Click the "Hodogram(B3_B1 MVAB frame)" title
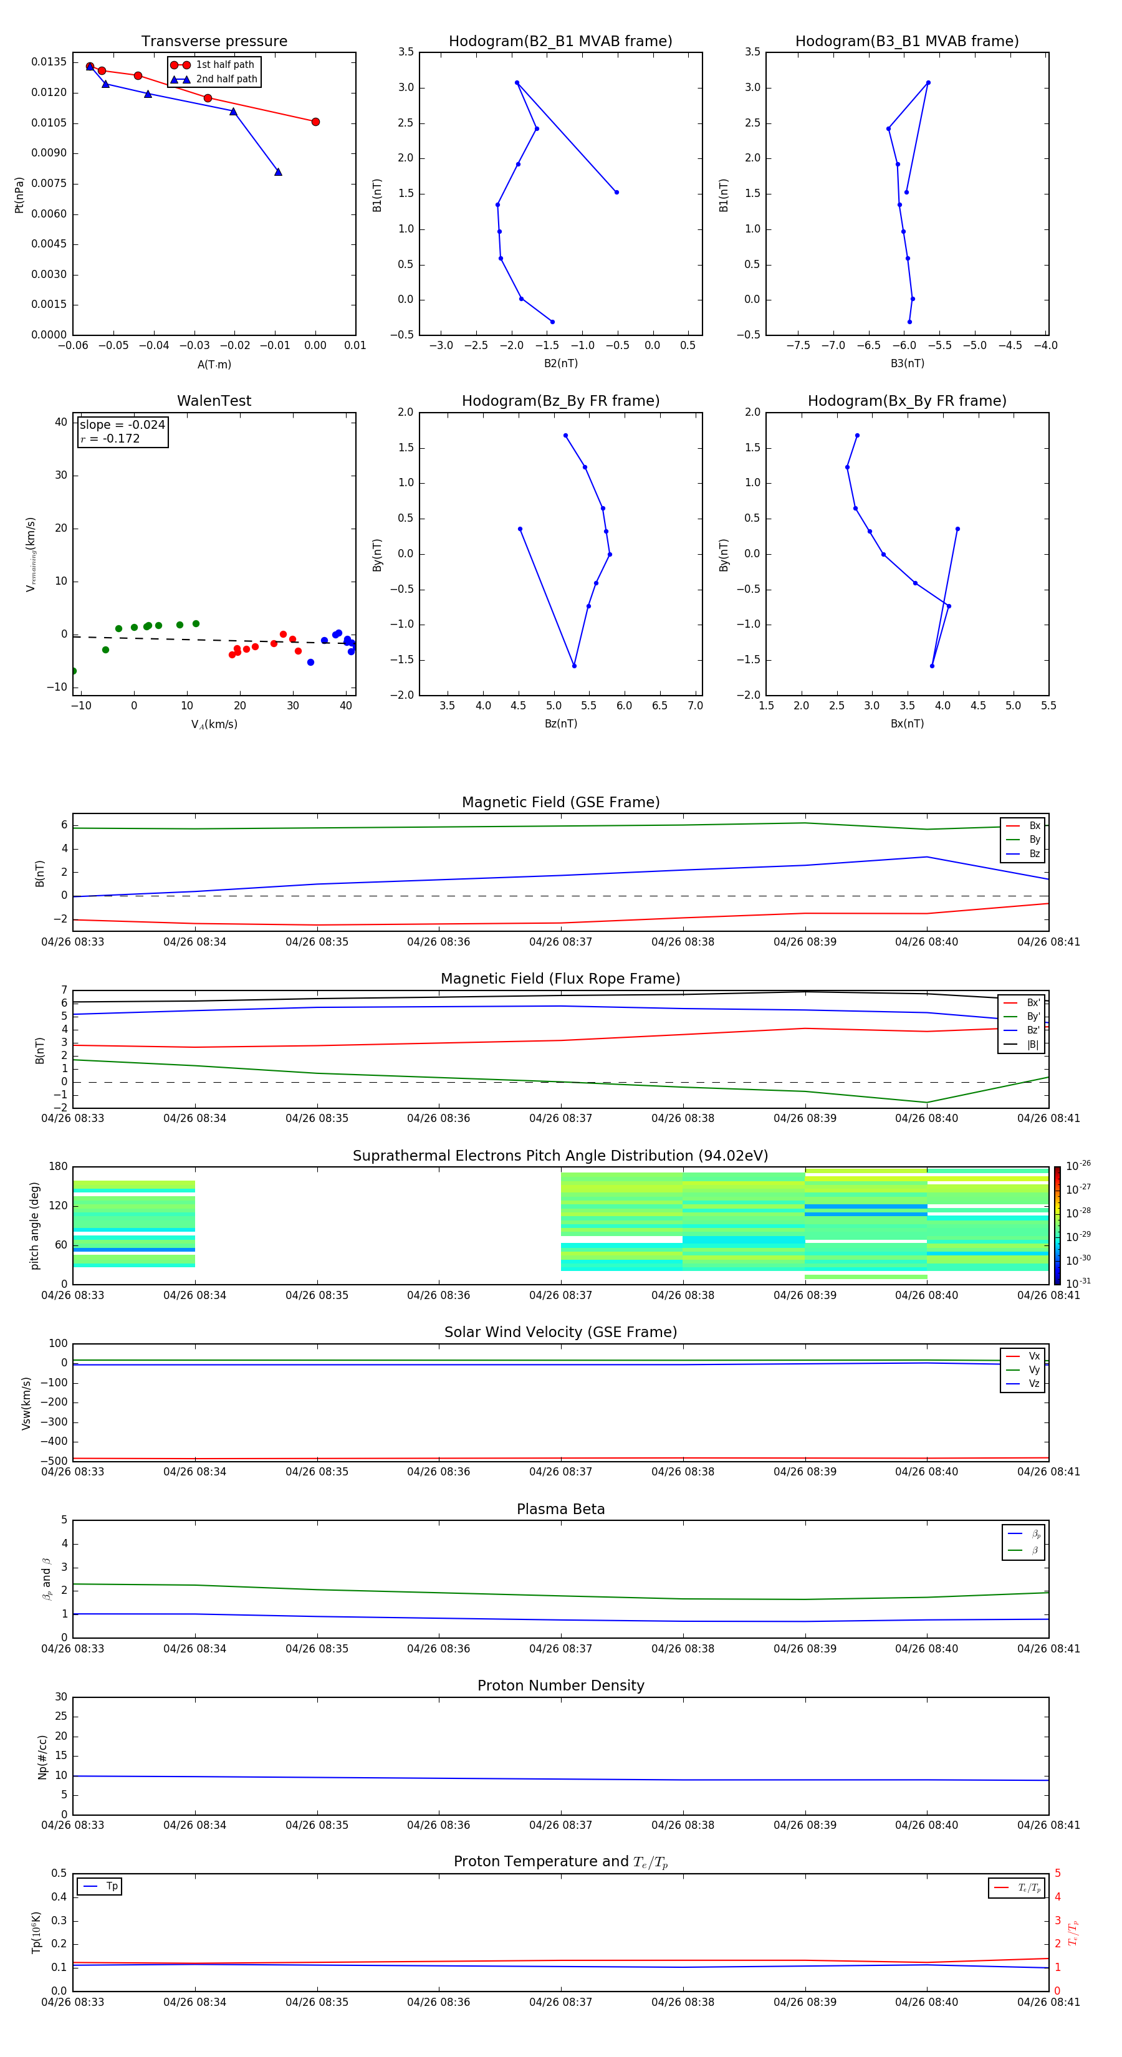 pyautogui.click(x=907, y=42)
